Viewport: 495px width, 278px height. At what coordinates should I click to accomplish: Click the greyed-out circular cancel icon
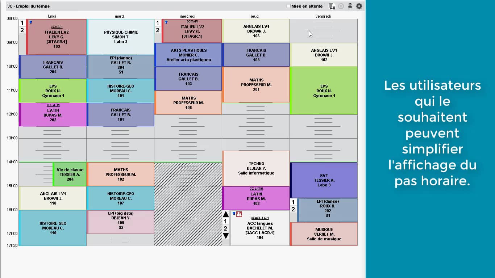[x=341, y=6]
